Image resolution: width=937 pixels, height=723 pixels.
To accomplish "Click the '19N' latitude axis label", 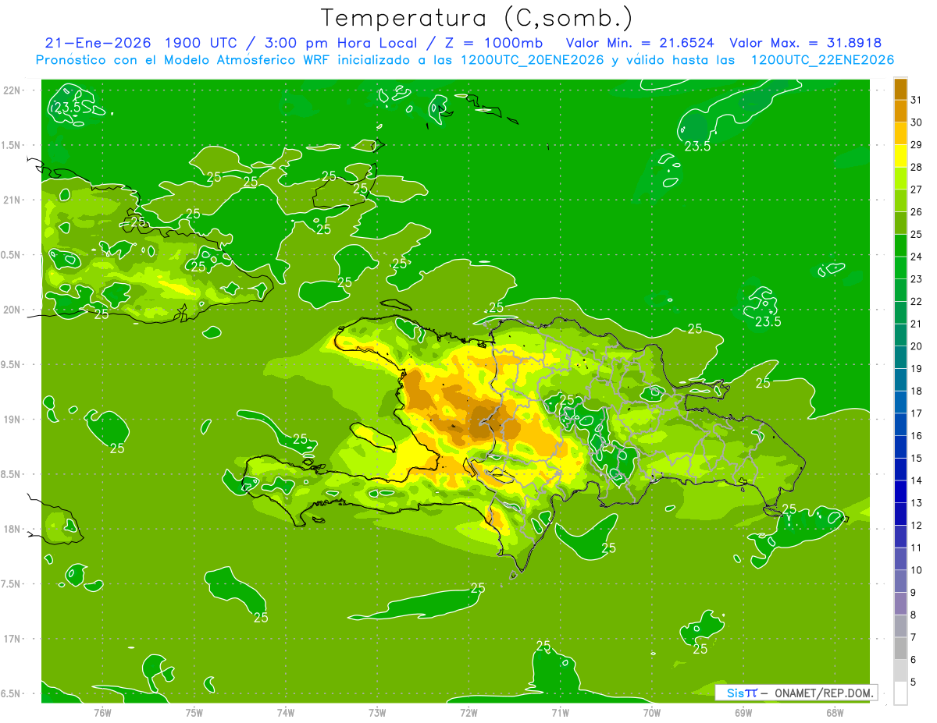I will pyautogui.click(x=12, y=419).
